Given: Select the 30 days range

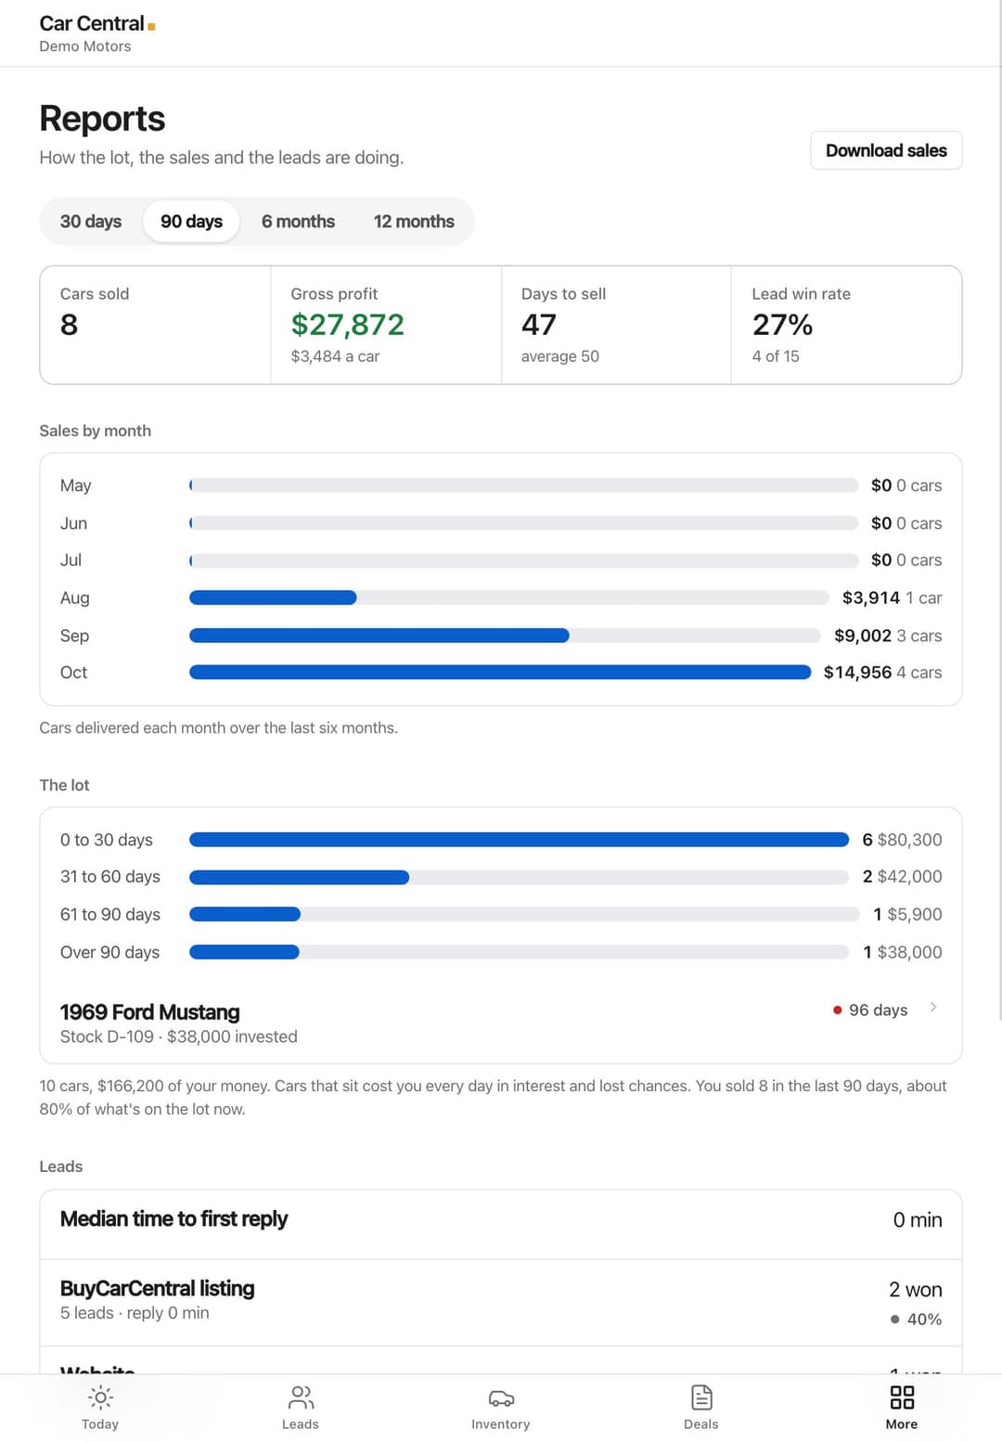Looking at the screenshot, I should pyautogui.click(x=91, y=222).
